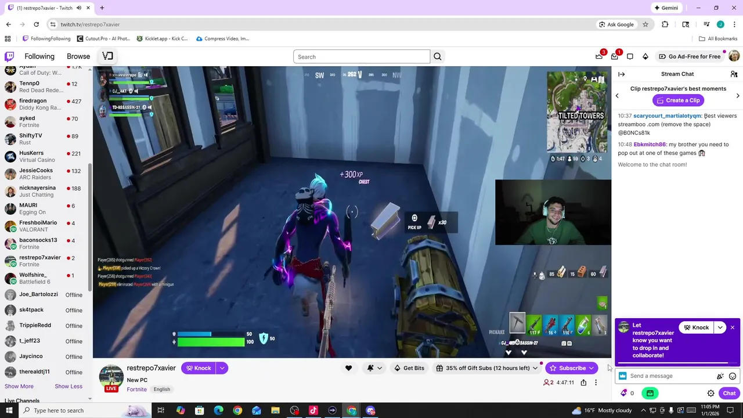This screenshot has height=418, width=743.
Task: Click Show Less in followed channels
Action: (x=68, y=386)
